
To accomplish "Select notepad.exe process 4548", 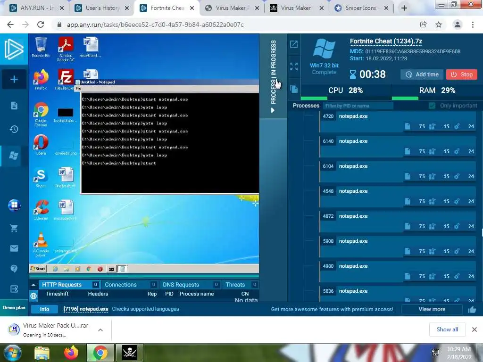I will point(398,197).
